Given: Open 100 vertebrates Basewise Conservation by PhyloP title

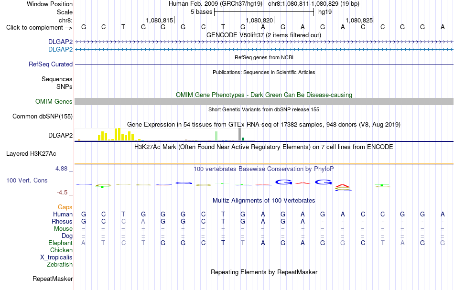Looking at the screenshot, I should click(x=264, y=169).
